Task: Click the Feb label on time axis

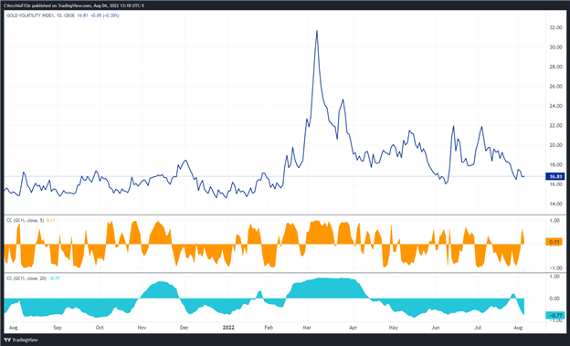Action: (x=269, y=328)
